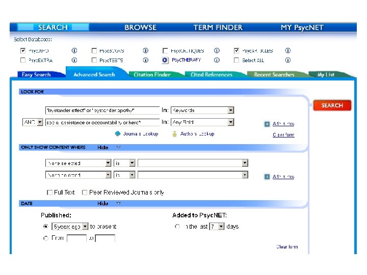Open first 'None selected' filter dropdown
Viewport: 367px width, 275px height.
point(78,163)
